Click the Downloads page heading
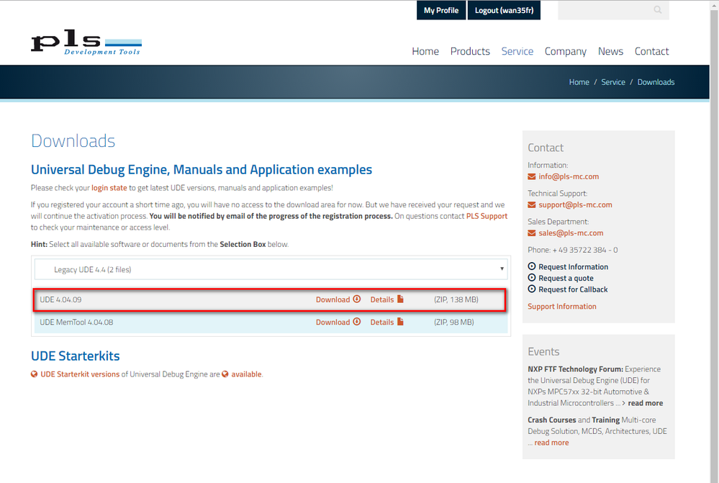This screenshot has width=719, height=483. (73, 141)
